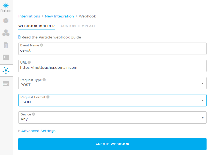Open the Devices cube icon
Image resolution: width=212 pixels, height=155 pixels.
(6, 20)
